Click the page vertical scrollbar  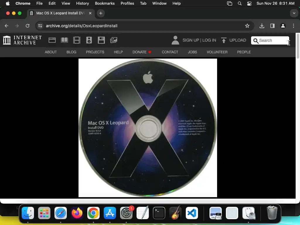coord(298,46)
